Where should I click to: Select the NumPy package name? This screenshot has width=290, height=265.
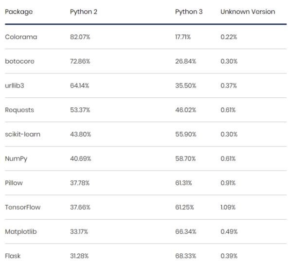pos(16,159)
